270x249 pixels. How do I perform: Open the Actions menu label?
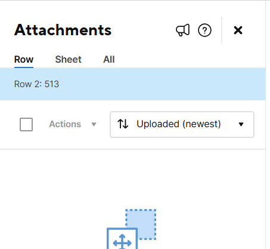(x=65, y=124)
